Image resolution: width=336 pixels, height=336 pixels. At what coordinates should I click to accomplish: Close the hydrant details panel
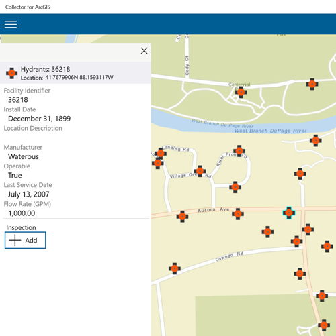pos(144,51)
